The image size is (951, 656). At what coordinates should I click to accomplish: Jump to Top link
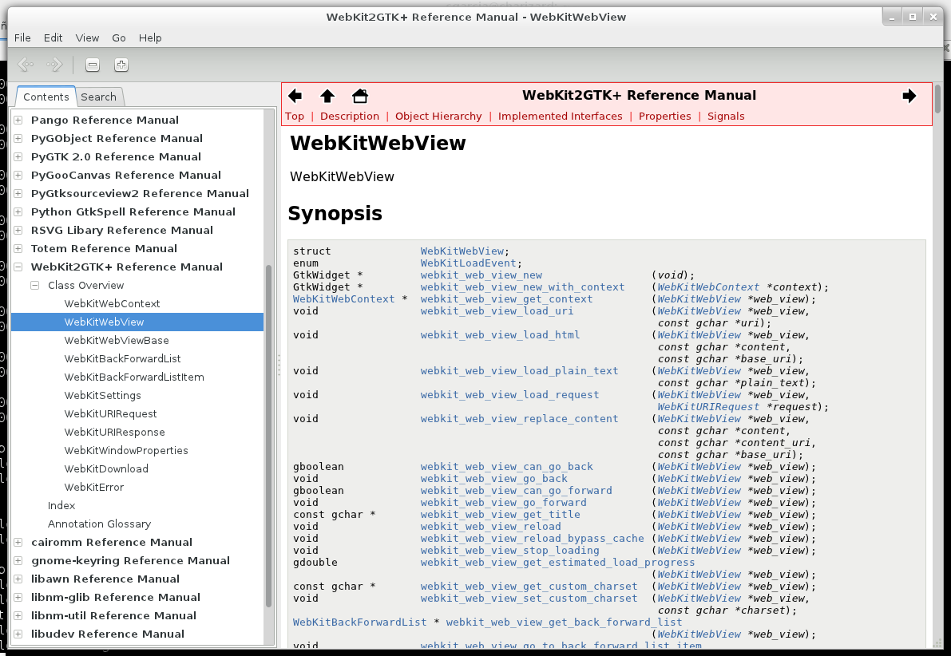[295, 117]
